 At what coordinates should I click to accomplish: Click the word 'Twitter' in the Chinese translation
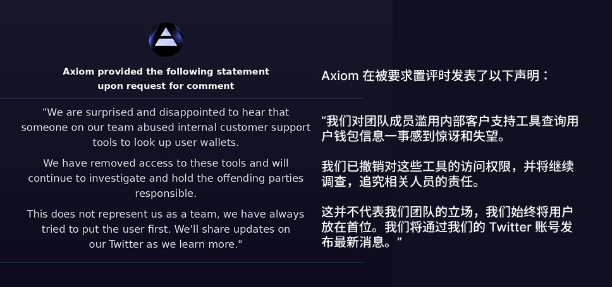510,227
